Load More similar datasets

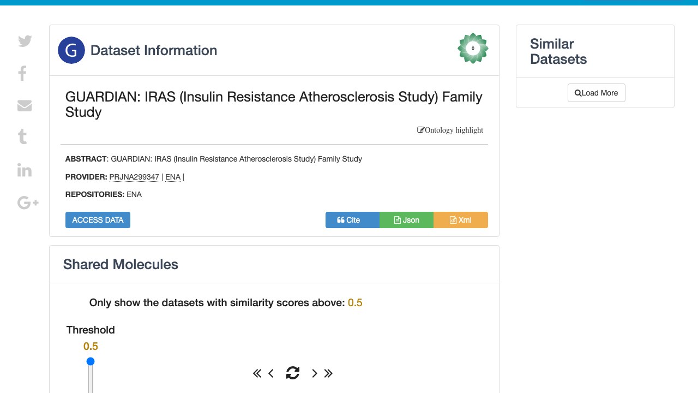pyautogui.click(x=597, y=93)
